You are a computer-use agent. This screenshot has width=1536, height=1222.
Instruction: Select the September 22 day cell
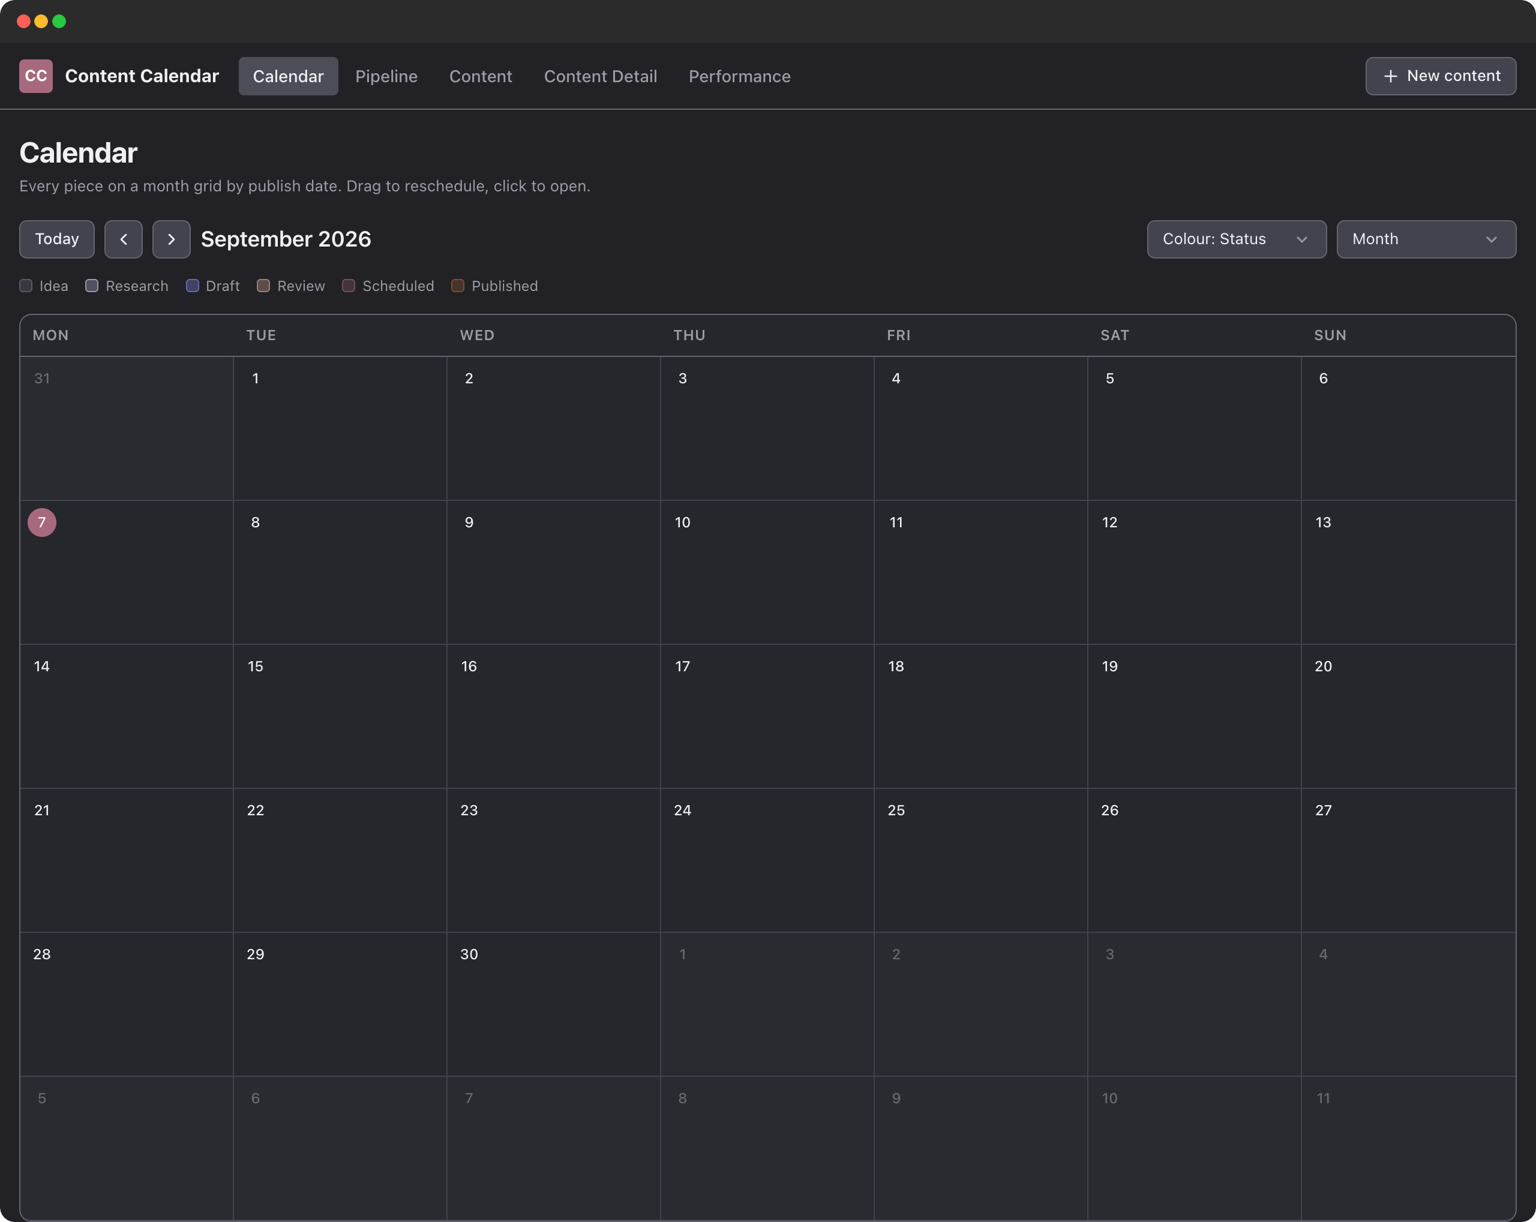340,860
